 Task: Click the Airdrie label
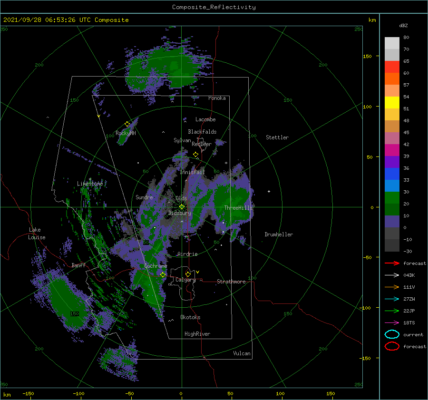(x=187, y=254)
